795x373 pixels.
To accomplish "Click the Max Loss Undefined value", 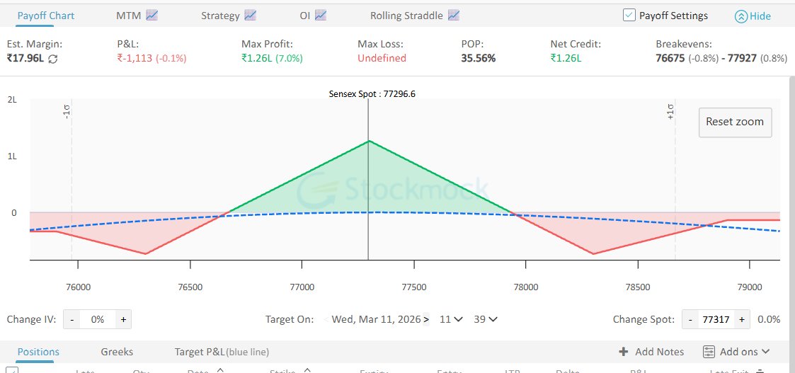I will [382, 58].
